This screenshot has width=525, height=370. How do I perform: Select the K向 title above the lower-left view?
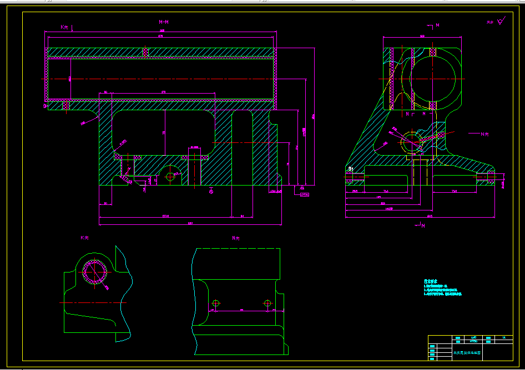coord(84,238)
